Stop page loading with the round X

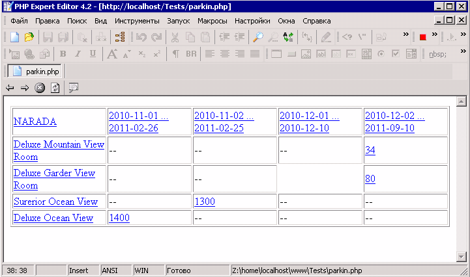click(x=40, y=88)
